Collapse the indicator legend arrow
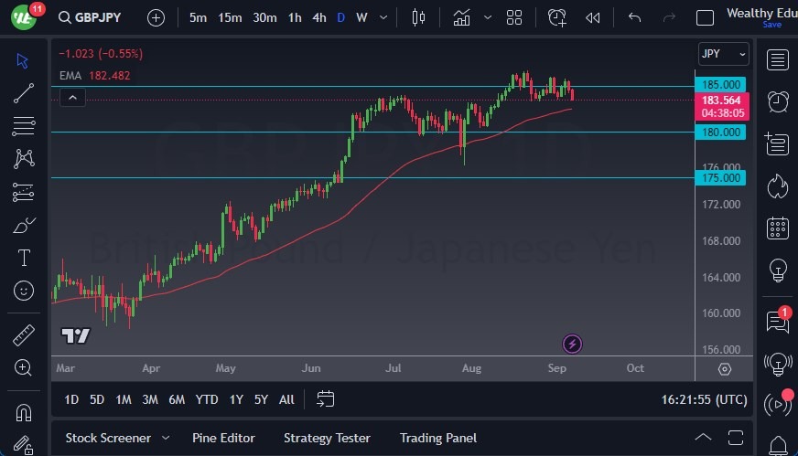The height and width of the screenshot is (456, 798). click(73, 98)
